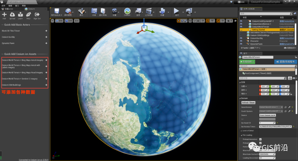298x161 pixels.
Task: Browse to Georeference asset with magnifier icon
Action: pyautogui.click(x=286, y=107)
